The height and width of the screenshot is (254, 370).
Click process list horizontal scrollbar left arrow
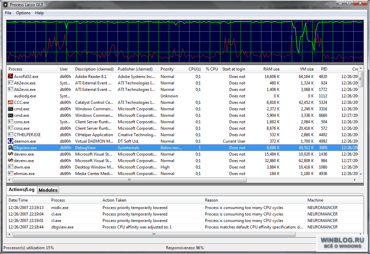(10, 180)
